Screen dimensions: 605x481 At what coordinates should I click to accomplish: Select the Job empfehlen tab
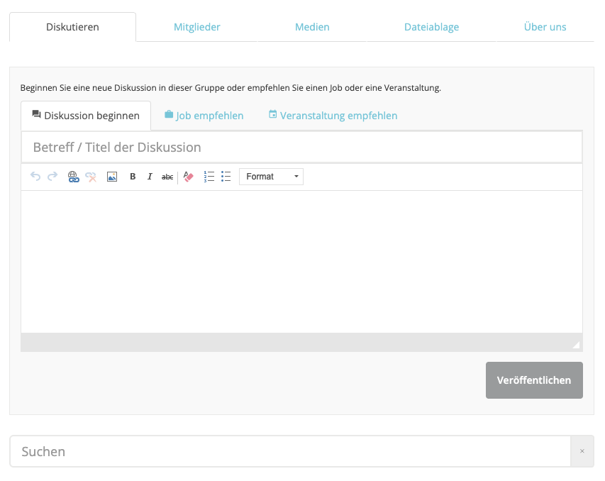(x=204, y=116)
